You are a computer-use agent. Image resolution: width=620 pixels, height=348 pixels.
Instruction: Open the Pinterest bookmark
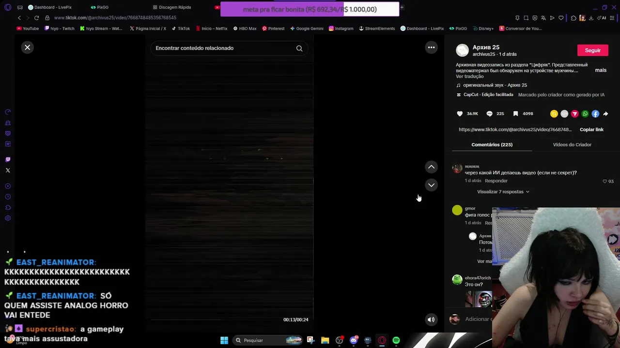tap(273, 29)
